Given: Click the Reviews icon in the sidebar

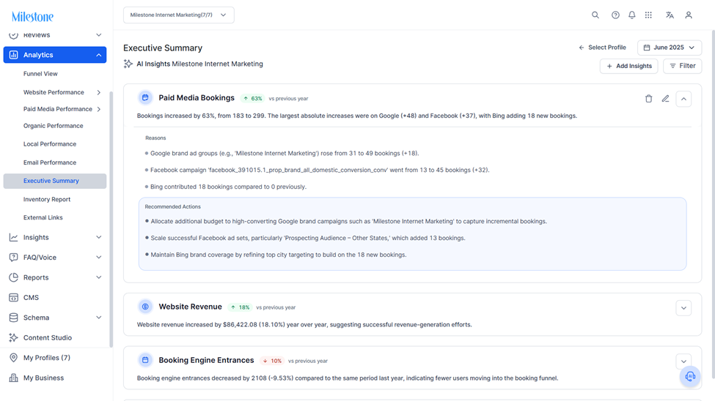Looking at the screenshot, I should tap(14, 35).
